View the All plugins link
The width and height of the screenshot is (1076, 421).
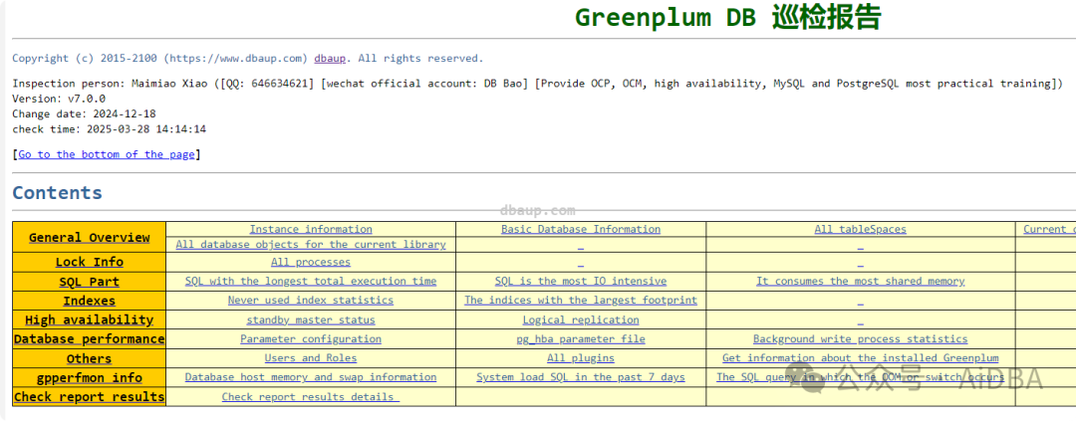point(581,358)
